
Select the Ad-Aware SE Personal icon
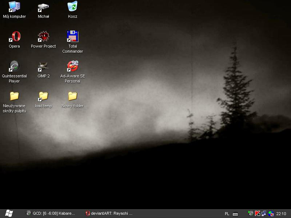tap(72, 66)
